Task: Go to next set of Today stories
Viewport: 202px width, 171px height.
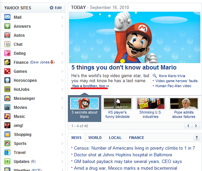Action: tap(196, 126)
